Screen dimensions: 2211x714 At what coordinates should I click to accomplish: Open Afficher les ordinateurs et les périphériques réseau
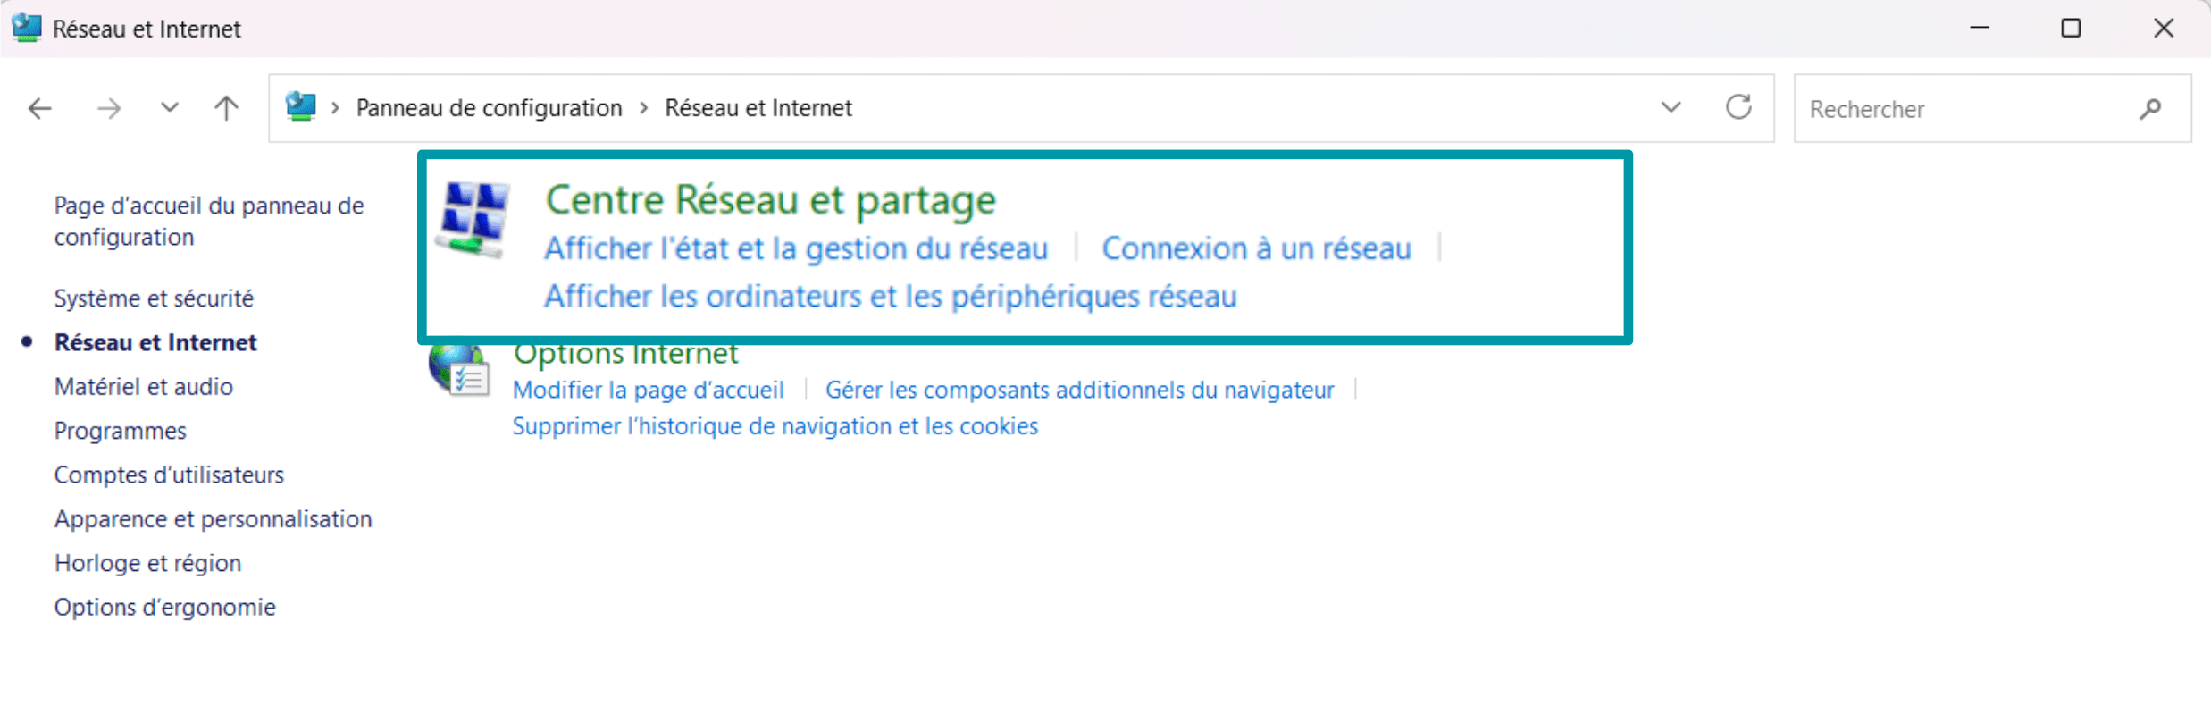891,296
